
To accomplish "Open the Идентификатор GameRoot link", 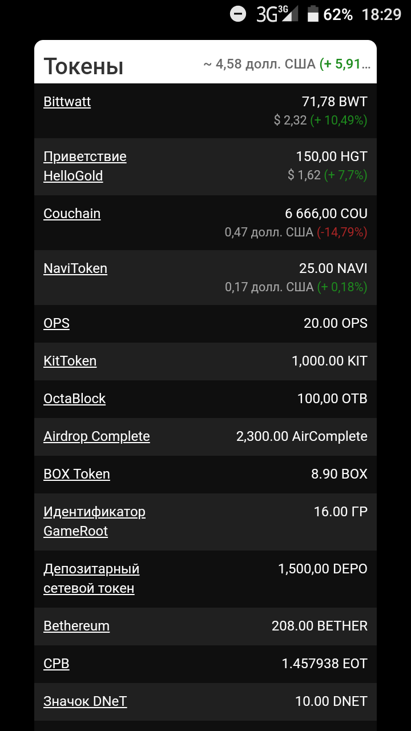I will coord(94,521).
